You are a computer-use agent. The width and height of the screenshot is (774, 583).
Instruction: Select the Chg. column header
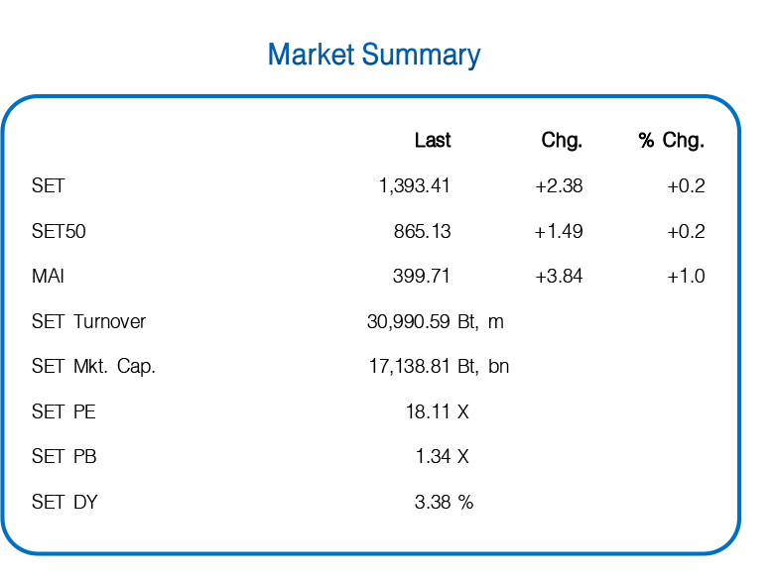pyautogui.click(x=562, y=141)
